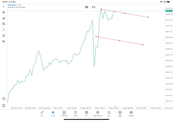Open the กล่องจดหมาย (Mailbox) tab
The height and width of the screenshot is (121, 173).
tap(98, 114)
